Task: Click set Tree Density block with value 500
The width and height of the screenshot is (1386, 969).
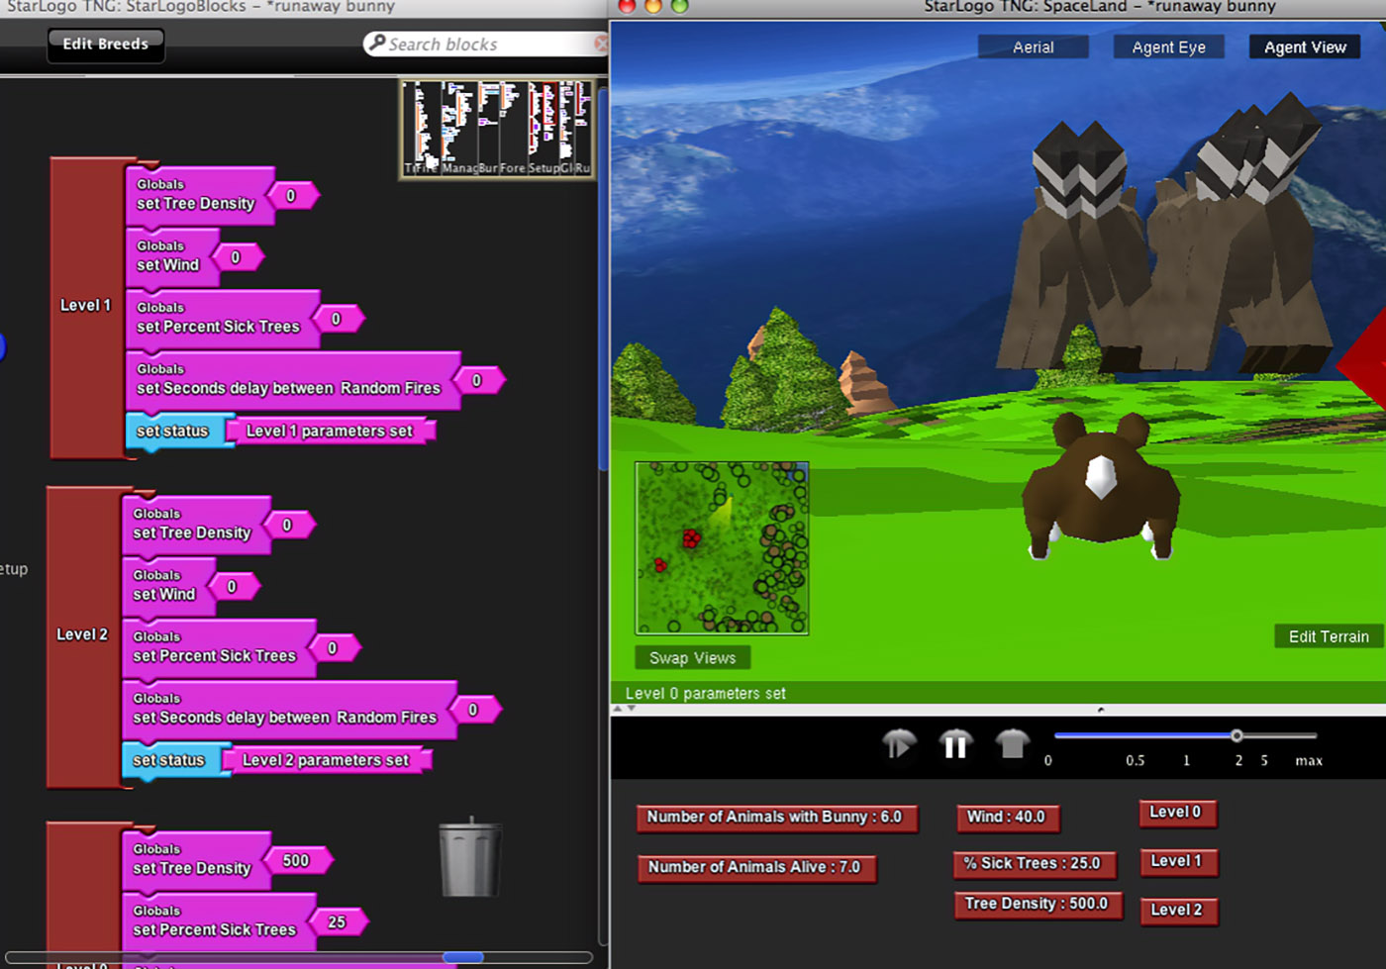Action: pos(194,860)
